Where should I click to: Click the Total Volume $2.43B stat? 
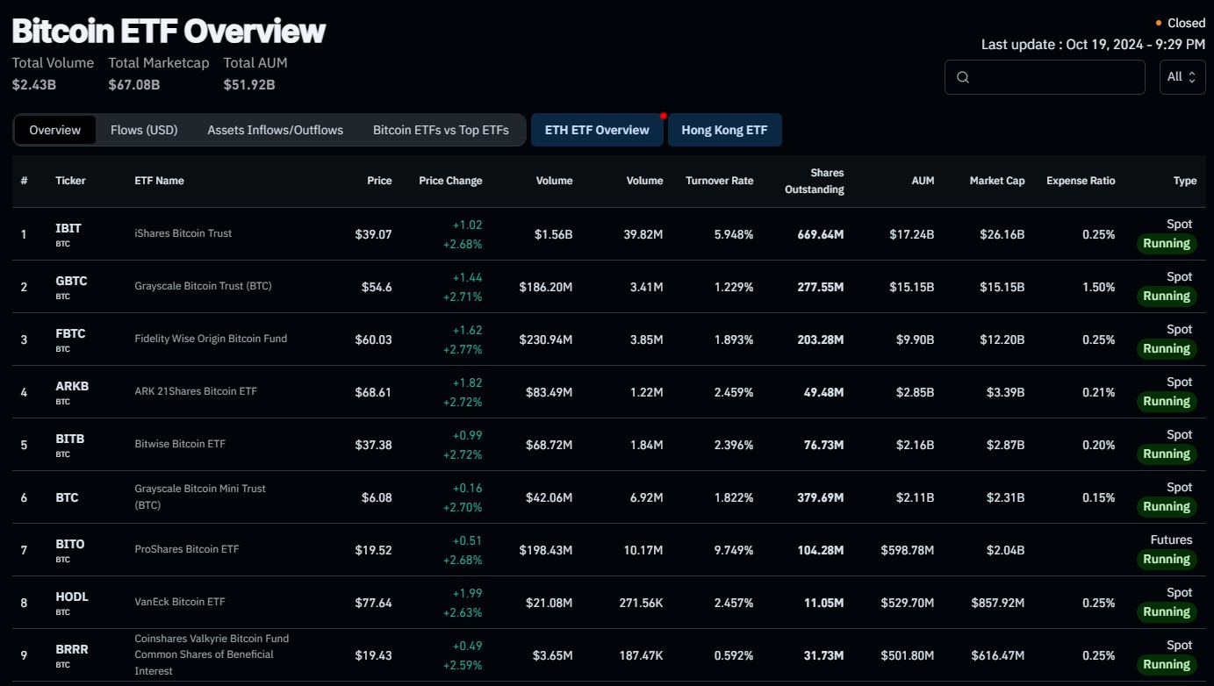53,74
